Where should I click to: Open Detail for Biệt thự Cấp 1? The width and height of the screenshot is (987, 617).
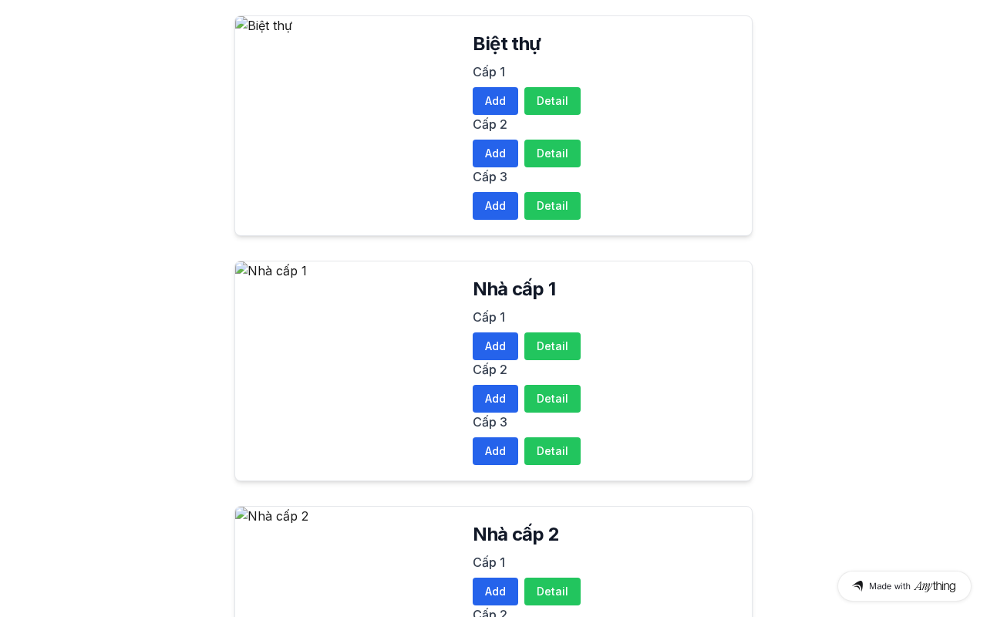(x=552, y=101)
